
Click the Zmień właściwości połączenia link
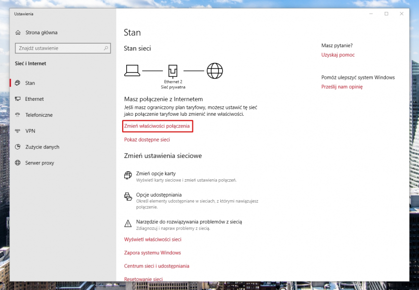[x=157, y=127]
